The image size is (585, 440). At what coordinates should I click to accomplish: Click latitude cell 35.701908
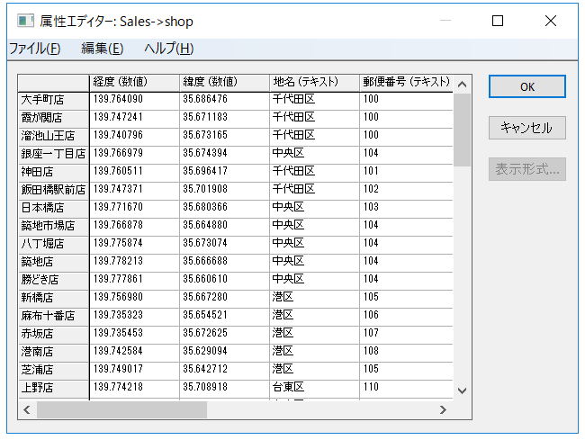click(224, 191)
